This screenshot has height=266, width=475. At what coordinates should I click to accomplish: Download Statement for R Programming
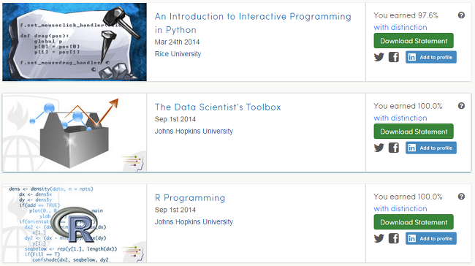tap(414, 221)
